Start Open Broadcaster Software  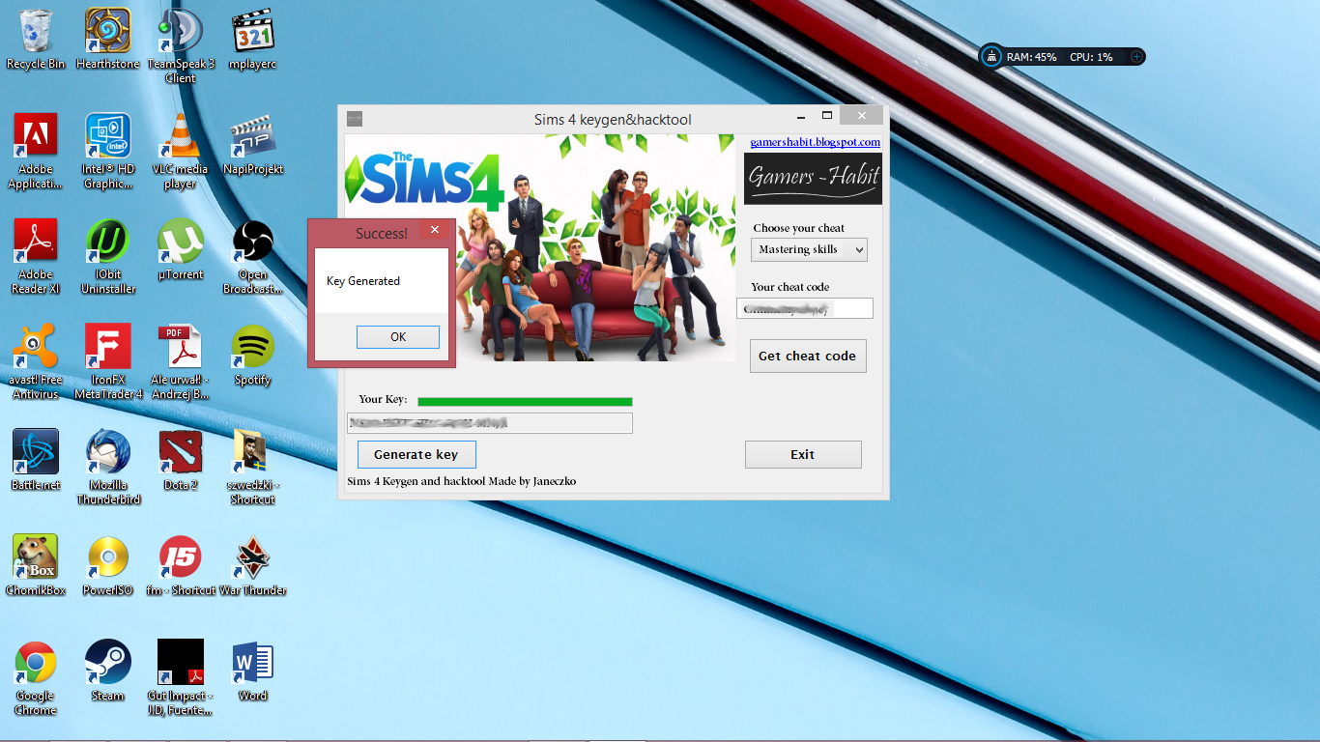pyautogui.click(x=251, y=240)
